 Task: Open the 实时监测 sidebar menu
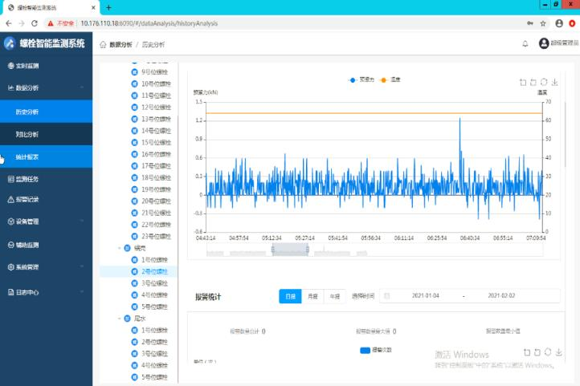[47, 66]
